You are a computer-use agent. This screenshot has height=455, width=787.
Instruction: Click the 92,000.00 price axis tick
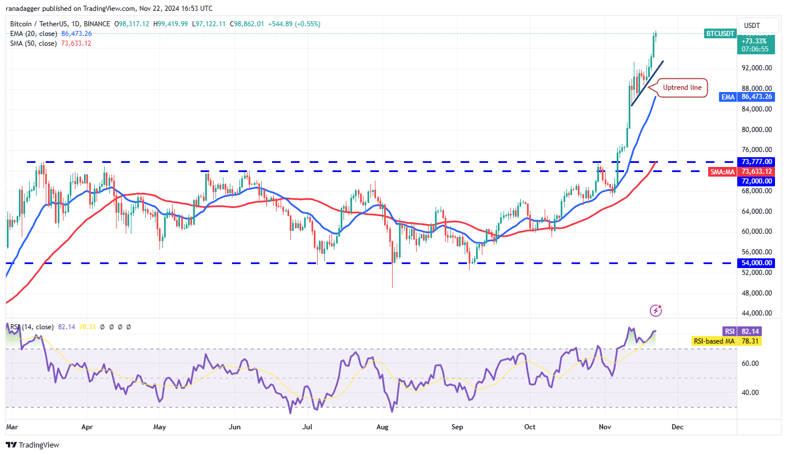click(x=757, y=68)
